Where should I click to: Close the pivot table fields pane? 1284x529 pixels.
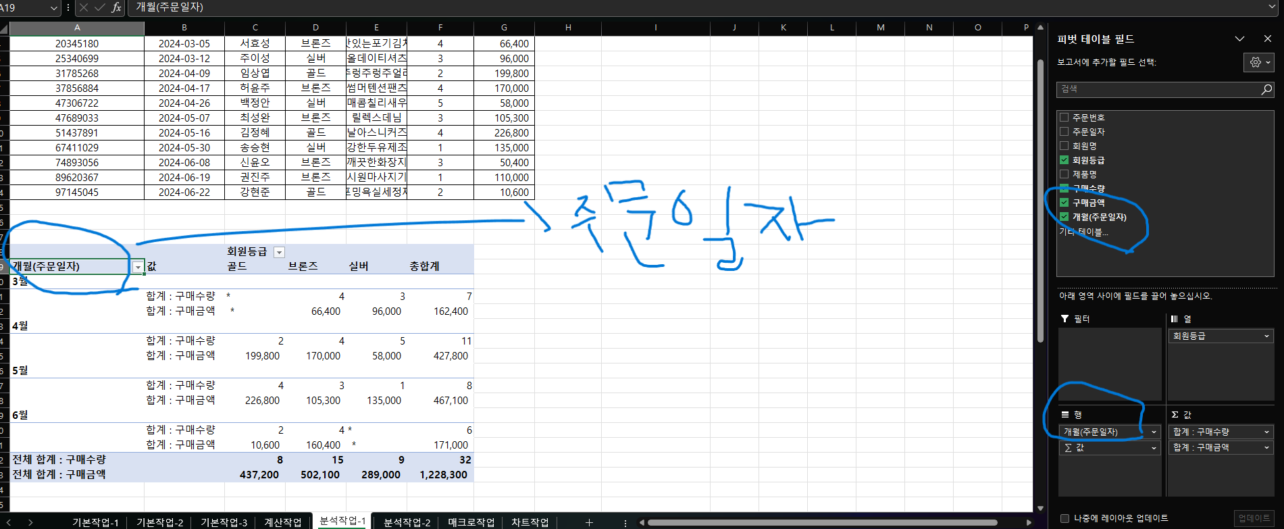[x=1267, y=39]
